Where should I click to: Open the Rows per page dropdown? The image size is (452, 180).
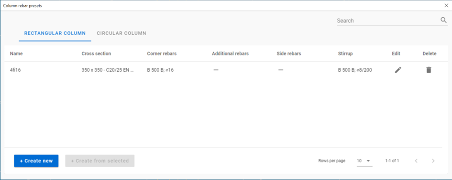[x=364, y=161]
